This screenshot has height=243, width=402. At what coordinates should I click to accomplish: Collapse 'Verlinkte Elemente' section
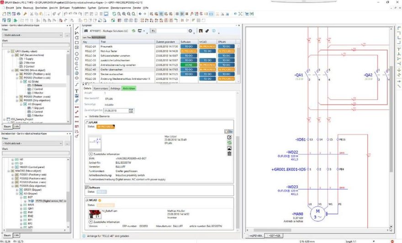(x=86, y=116)
